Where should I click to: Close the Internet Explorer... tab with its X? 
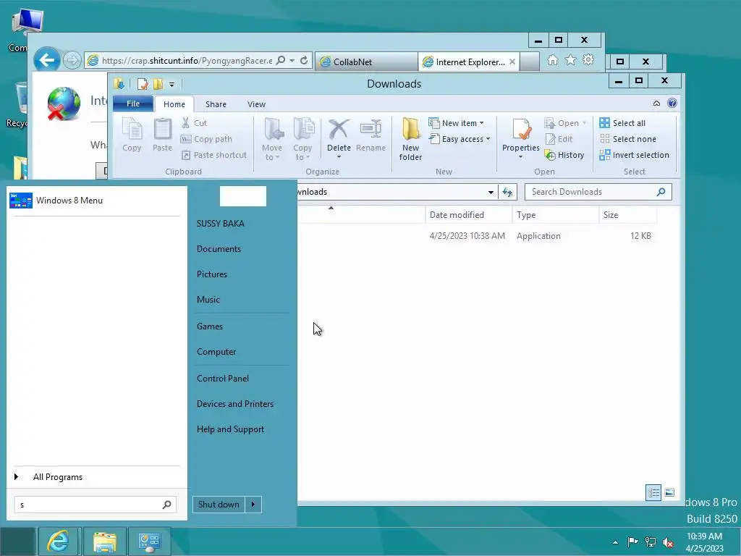pyautogui.click(x=512, y=62)
